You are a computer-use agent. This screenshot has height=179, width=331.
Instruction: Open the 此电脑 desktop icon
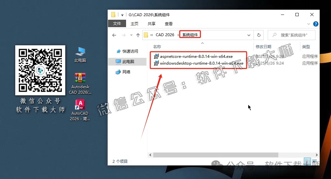click(x=80, y=55)
